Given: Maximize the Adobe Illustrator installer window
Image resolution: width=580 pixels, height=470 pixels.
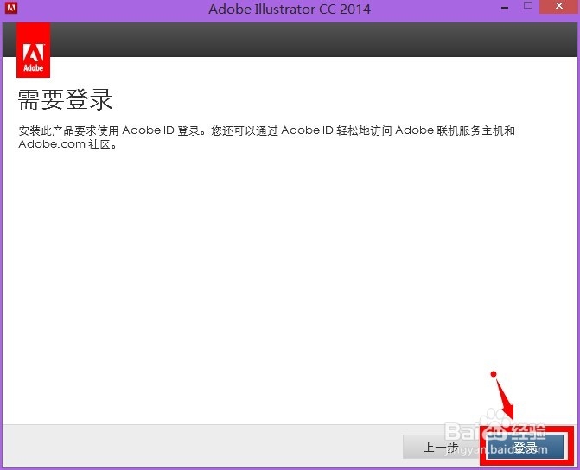Looking at the screenshot, I should tap(528, 6).
